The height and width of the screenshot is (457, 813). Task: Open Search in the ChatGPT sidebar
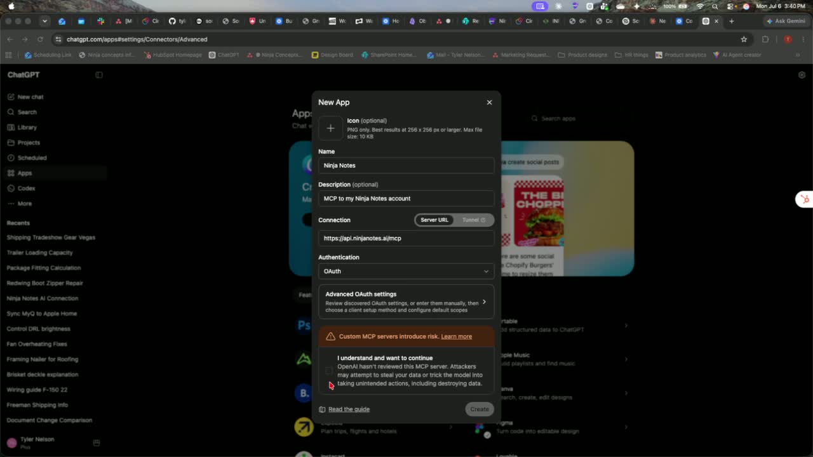pos(27,112)
